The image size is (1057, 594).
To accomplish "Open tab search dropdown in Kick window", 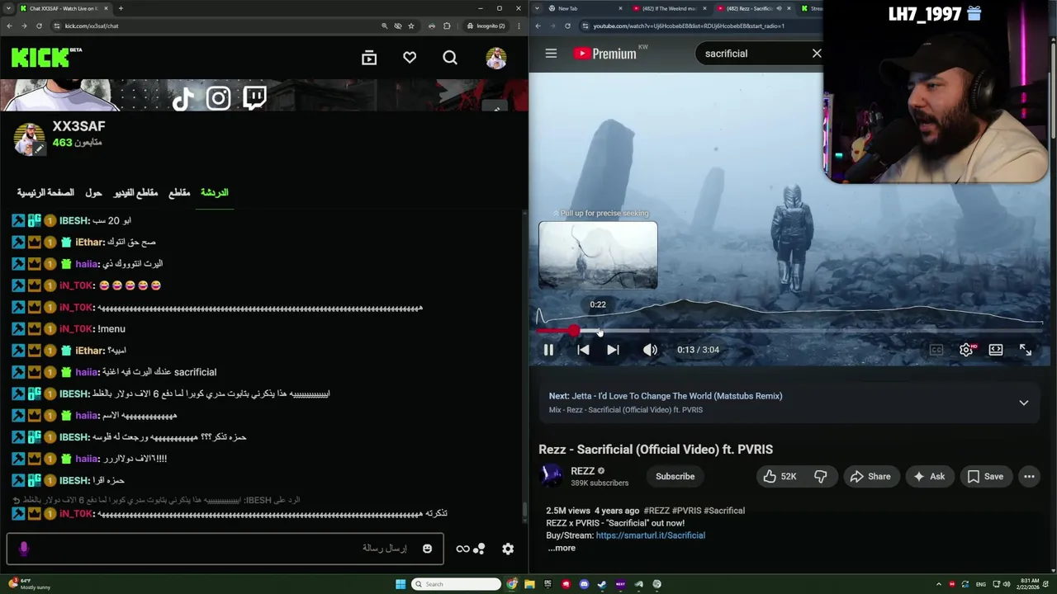I will click(9, 8).
